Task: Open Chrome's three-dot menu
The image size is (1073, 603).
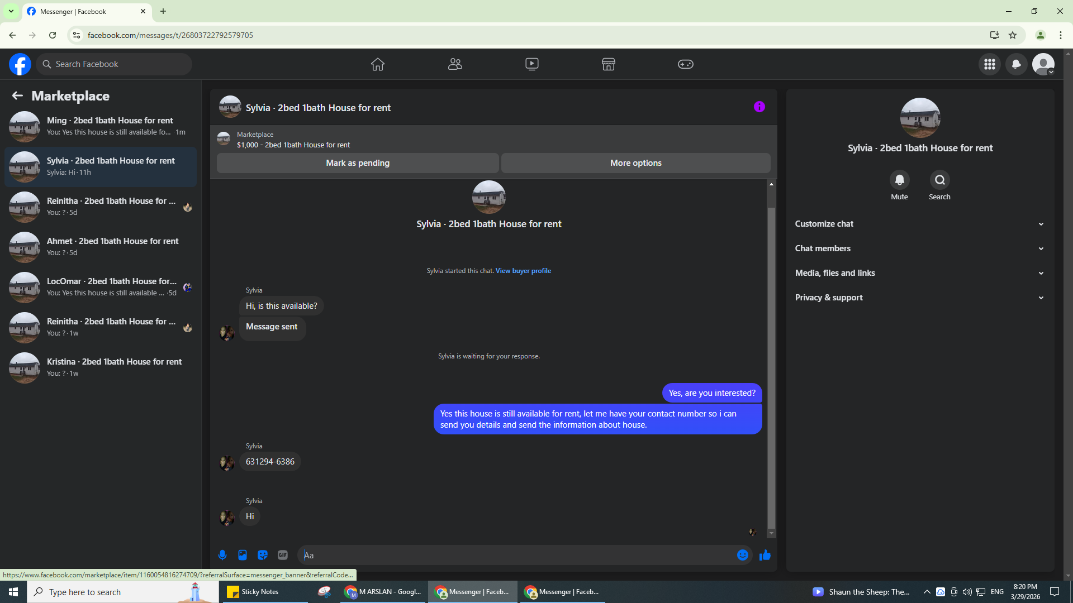Action: (x=1061, y=35)
